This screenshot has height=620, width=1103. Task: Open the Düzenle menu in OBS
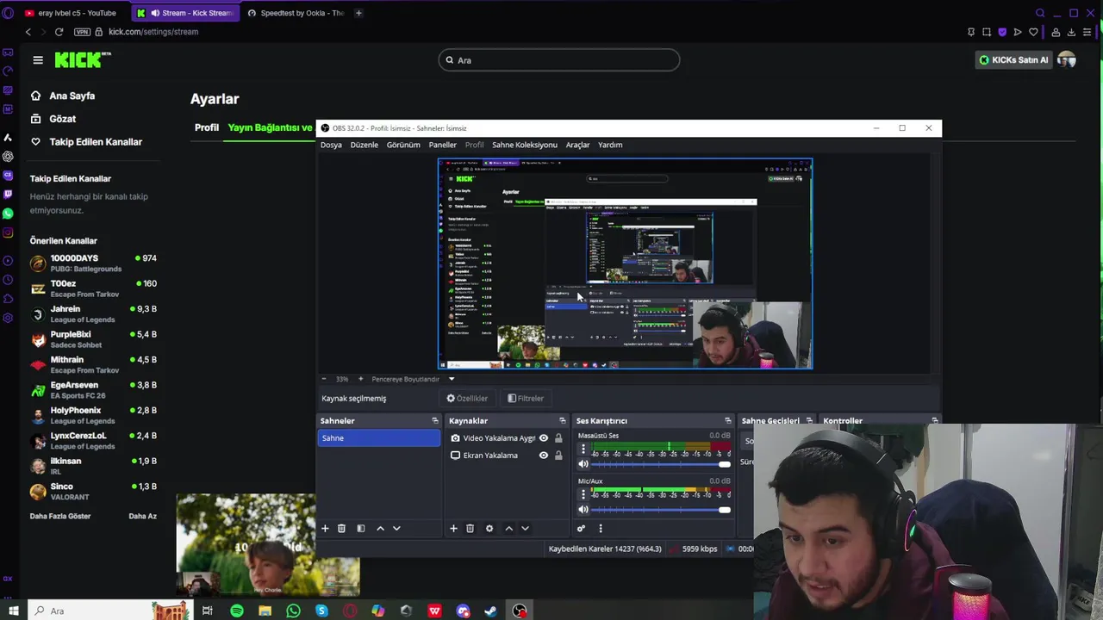(364, 145)
